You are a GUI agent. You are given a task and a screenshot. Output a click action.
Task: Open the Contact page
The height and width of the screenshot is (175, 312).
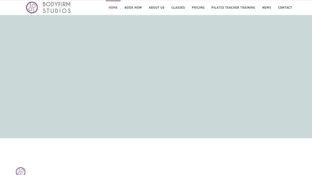pyautogui.click(x=285, y=8)
